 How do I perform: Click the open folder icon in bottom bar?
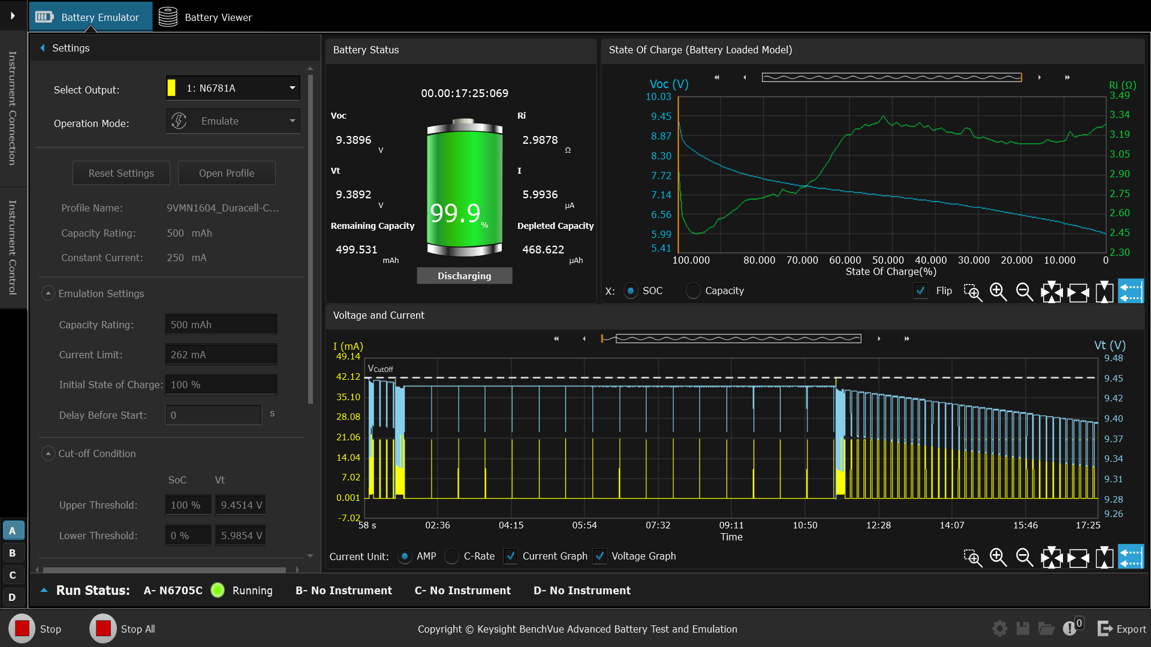tap(1046, 628)
